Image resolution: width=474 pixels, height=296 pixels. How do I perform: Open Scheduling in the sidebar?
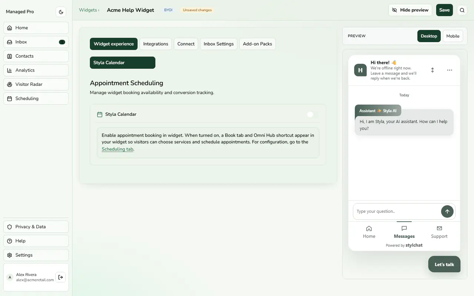(36, 98)
